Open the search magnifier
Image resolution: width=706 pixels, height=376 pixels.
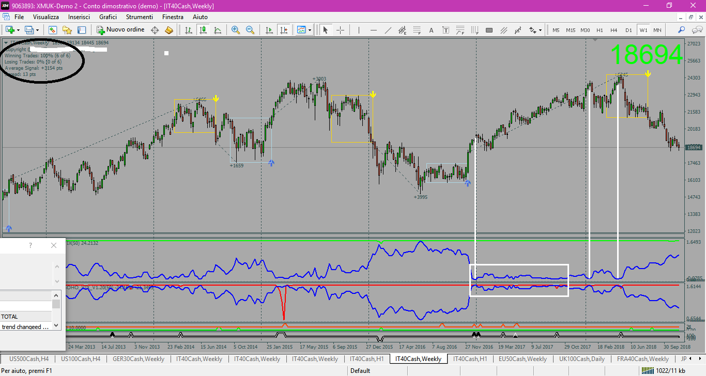(x=682, y=30)
